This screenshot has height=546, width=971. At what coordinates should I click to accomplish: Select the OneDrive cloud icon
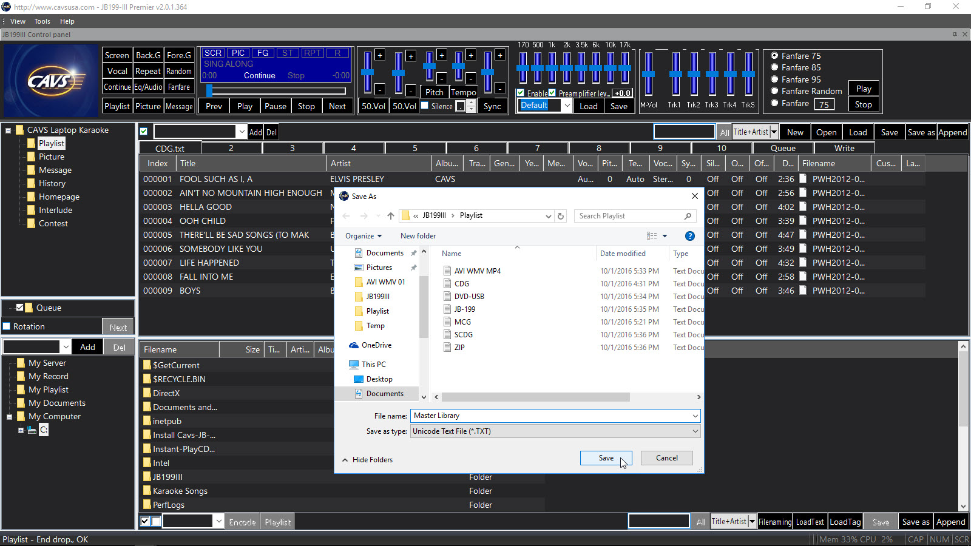[x=354, y=345]
